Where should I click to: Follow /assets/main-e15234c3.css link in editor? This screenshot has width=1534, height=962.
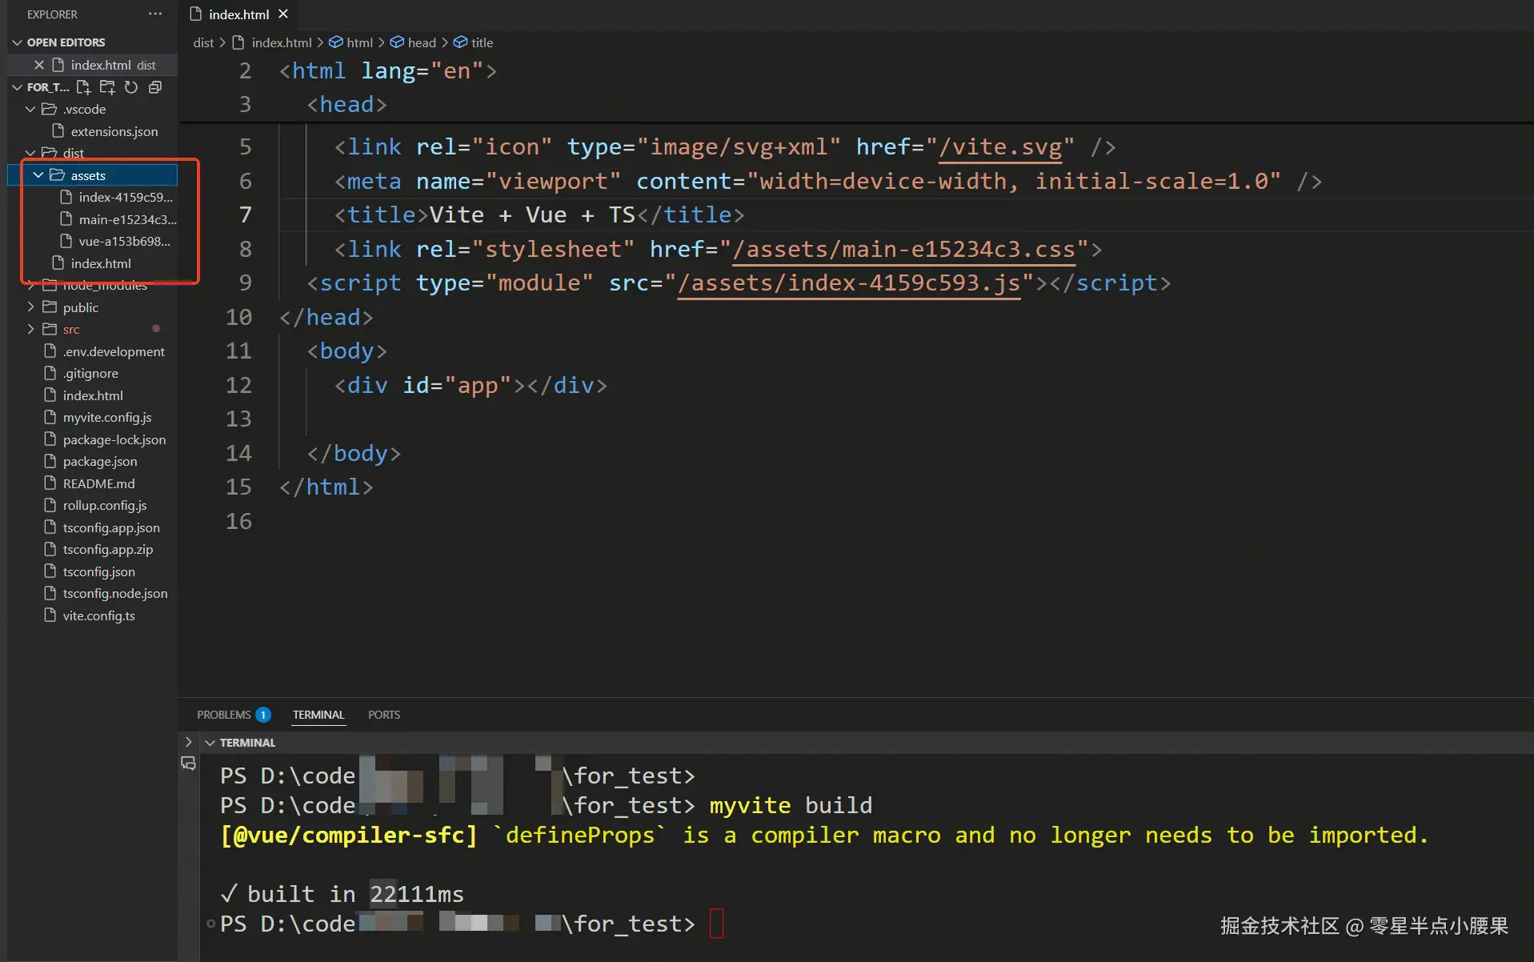click(x=904, y=250)
